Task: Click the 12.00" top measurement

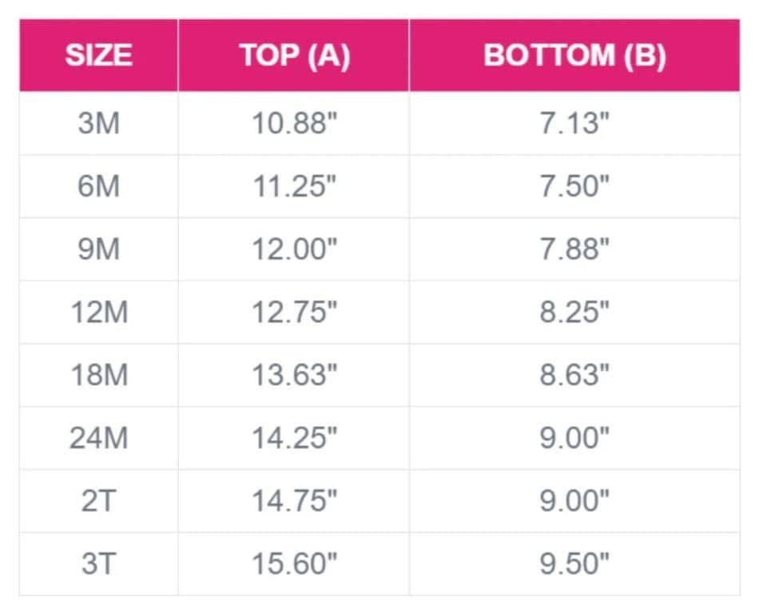Action: pos(294,249)
